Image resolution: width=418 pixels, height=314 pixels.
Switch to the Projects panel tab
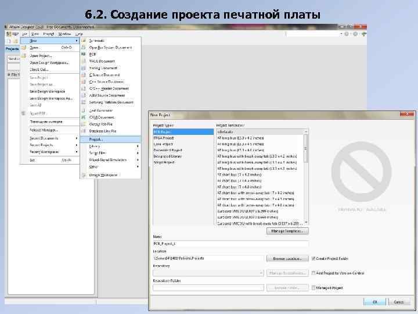coord(12,49)
